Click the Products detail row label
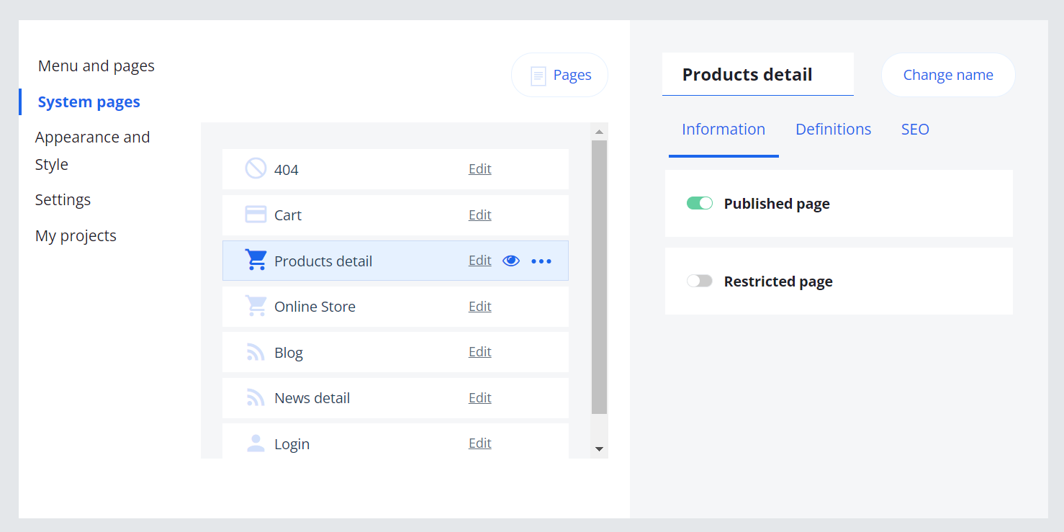 323,261
